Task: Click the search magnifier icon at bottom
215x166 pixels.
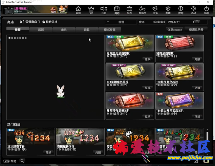Action: pyautogui.click(x=22, y=161)
